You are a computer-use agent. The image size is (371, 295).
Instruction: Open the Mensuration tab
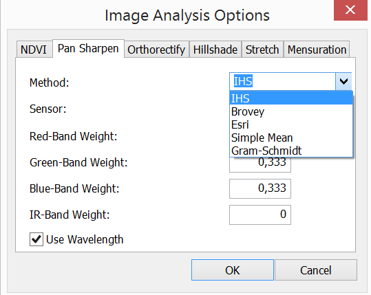pyautogui.click(x=317, y=50)
